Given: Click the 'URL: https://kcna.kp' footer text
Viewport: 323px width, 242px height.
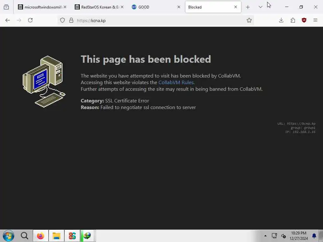Looking at the screenshot, I should tap(297, 124).
